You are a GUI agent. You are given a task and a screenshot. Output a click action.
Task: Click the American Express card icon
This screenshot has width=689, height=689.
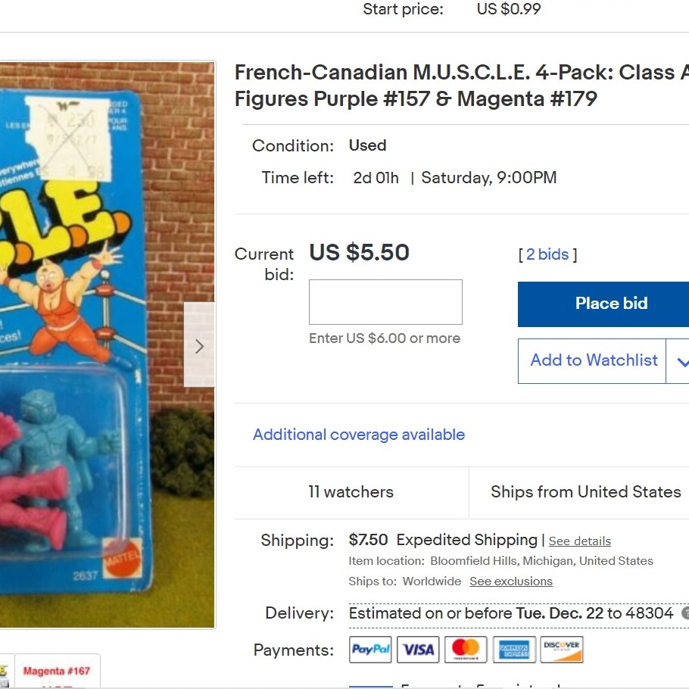[514, 649]
